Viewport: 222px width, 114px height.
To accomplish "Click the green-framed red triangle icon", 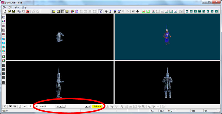I will [148, 11].
